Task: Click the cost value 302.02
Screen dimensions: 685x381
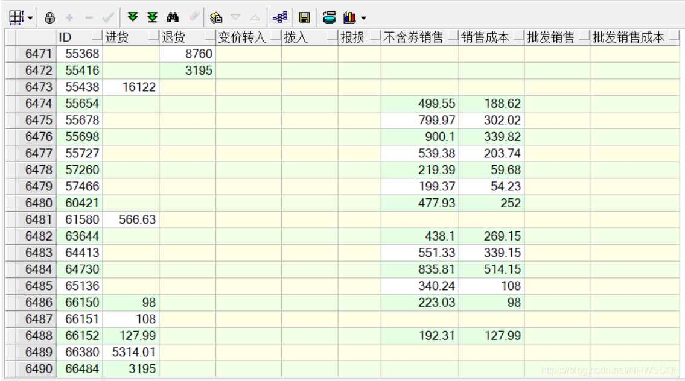Action: coord(491,120)
